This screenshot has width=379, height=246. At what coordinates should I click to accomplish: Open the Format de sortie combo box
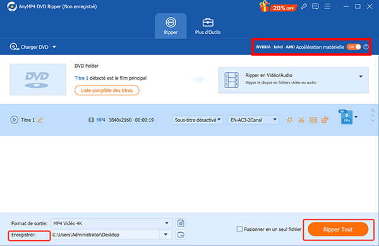[111, 223]
